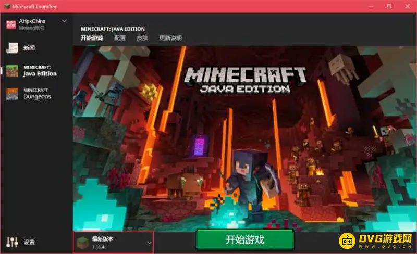This screenshot has height=254, width=417.
Task: Switch to the 开始游戏 tab
Action: [x=92, y=38]
